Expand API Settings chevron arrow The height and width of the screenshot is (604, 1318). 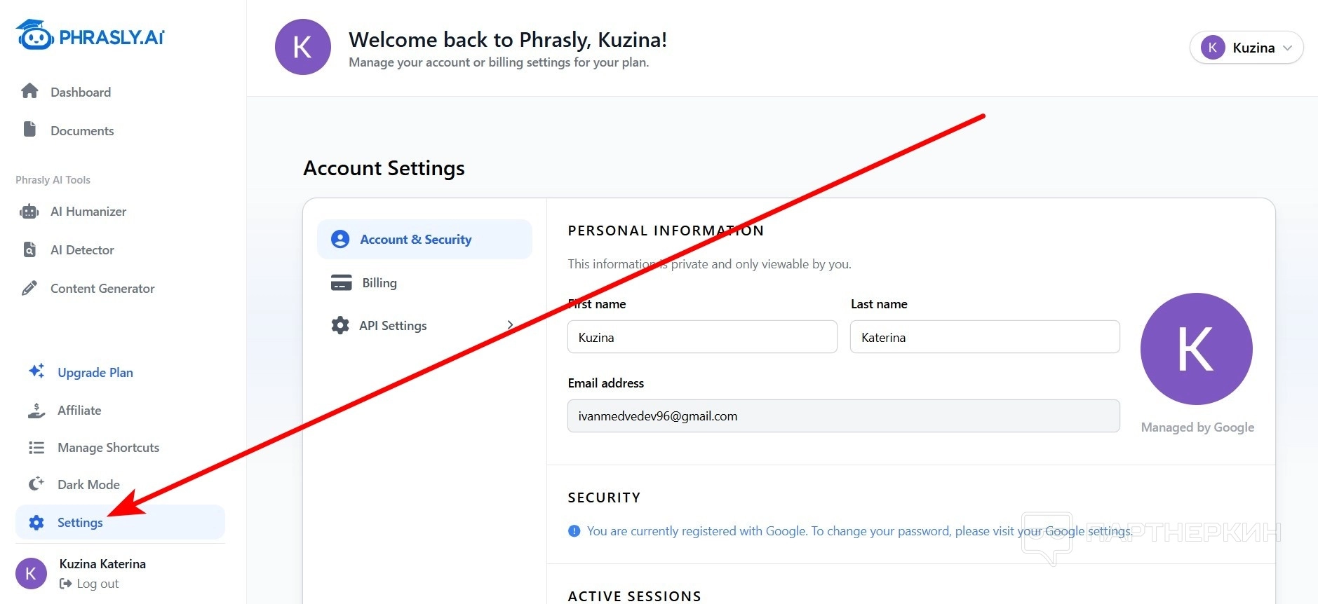pos(510,325)
